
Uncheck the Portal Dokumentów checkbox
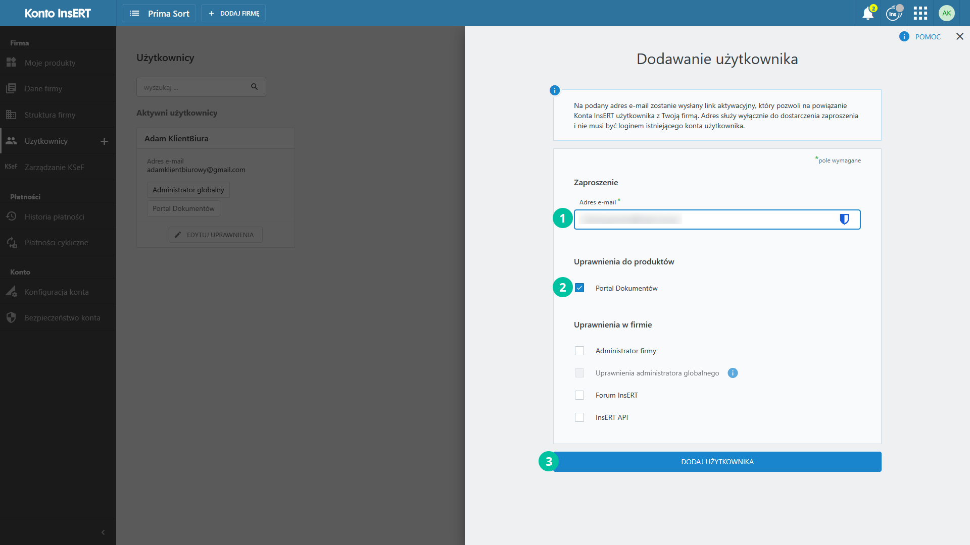[x=579, y=288]
